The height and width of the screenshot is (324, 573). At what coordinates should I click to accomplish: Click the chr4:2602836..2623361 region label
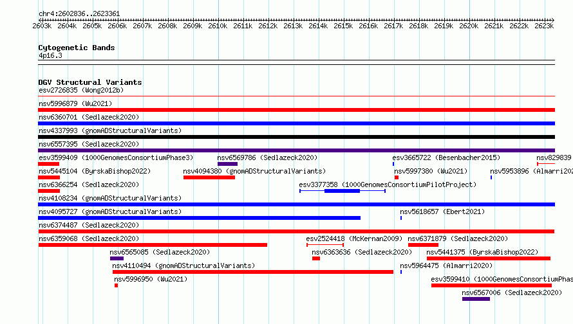79,14
